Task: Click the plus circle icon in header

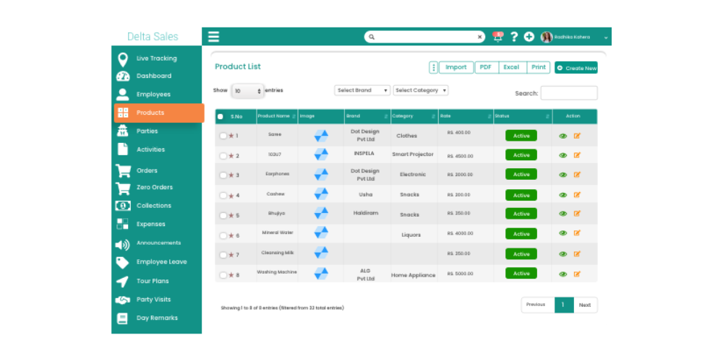Action: pos(529,37)
